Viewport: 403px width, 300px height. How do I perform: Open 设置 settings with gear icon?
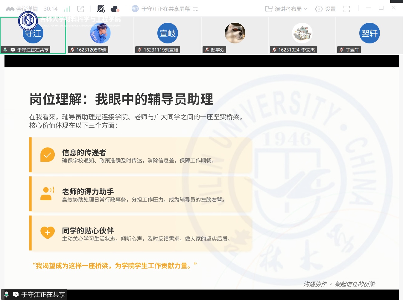coord(326,9)
